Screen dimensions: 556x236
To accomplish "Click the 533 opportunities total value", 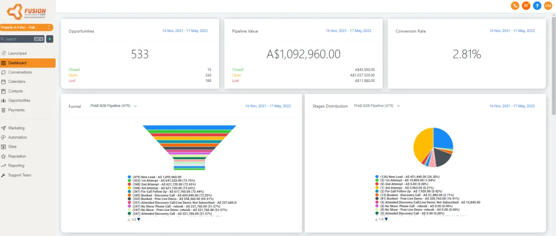I will point(140,54).
